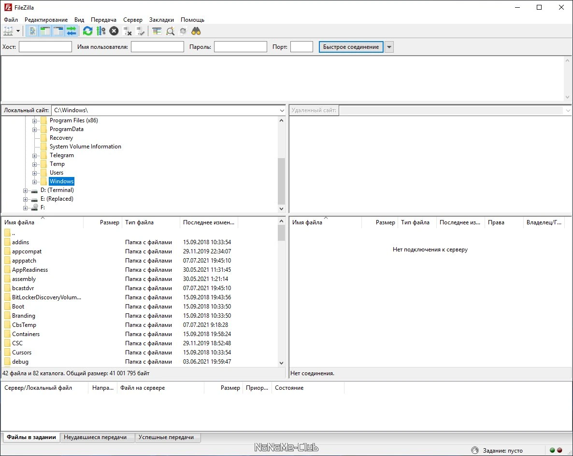Click local tree vertical scrollbar thumb
The width and height of the screenshot is (573, 456).
click(x=281, y=181)
